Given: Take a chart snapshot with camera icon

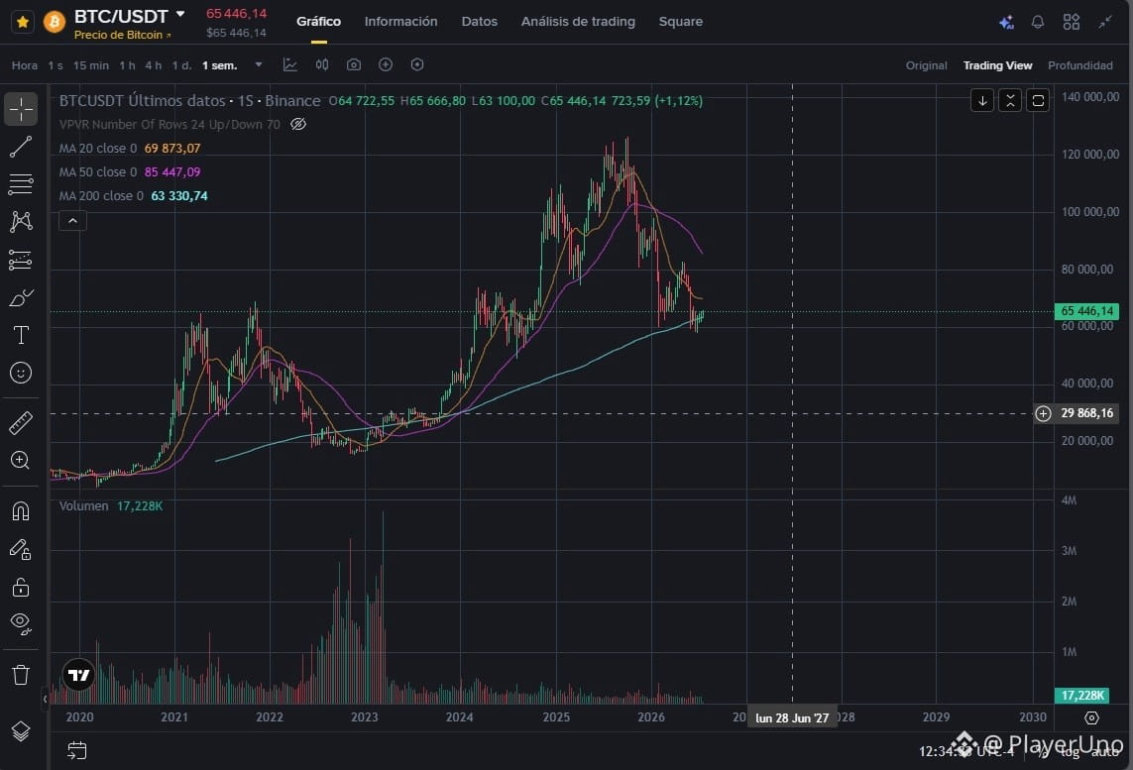Looking at the screenshot, I should coord(353,65).
